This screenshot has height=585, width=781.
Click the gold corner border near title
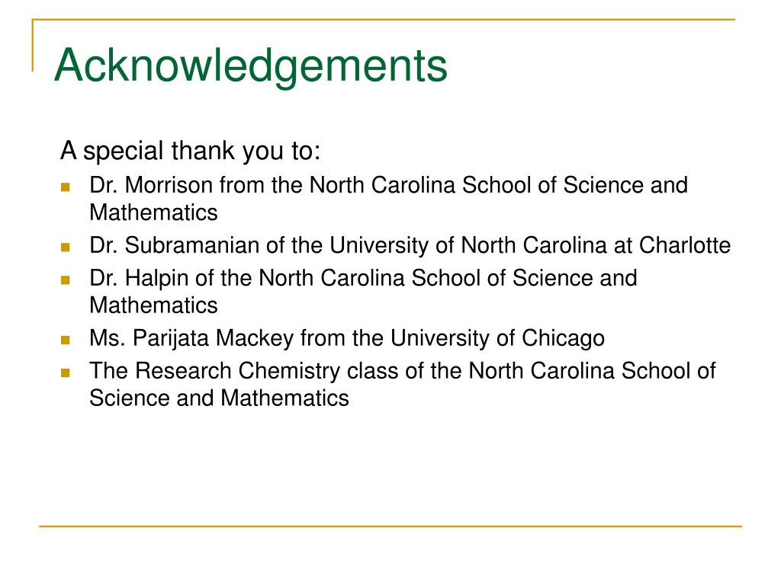point(33,45)
